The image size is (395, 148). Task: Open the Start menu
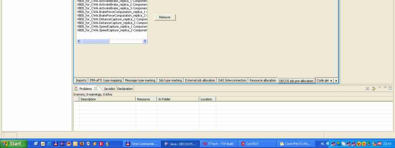[x=14, y=144]
